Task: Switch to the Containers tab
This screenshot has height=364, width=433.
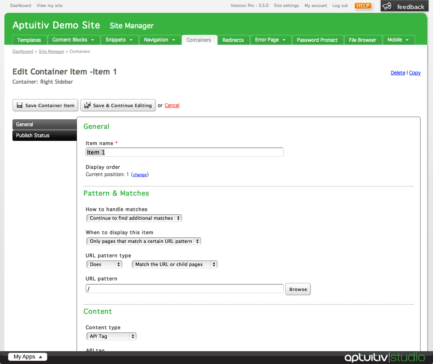Action: (x=199, y=40)
